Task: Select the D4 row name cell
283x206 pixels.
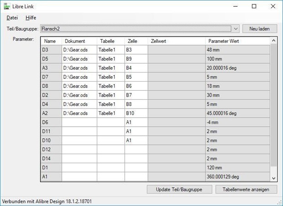Action: [51, 104]
